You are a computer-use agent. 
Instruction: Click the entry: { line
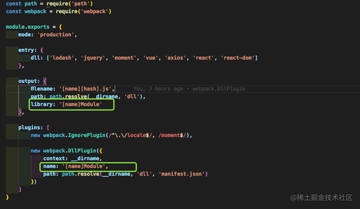[x=31, y=50]
